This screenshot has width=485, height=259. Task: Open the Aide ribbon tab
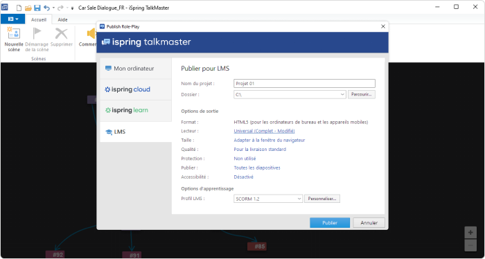(x=63, y=19)
